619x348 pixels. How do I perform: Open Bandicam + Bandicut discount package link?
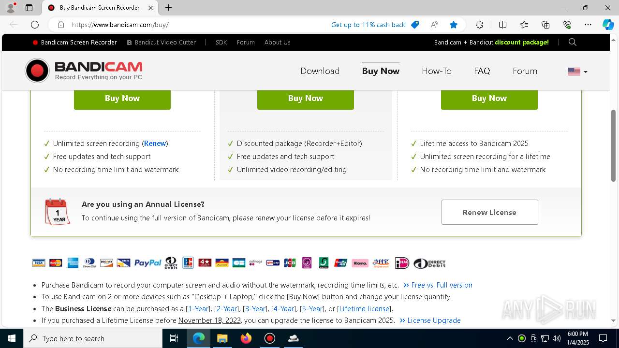click(x=491, y=42)
